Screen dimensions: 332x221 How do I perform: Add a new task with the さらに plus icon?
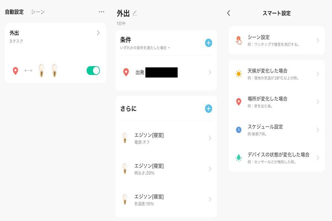208,109
